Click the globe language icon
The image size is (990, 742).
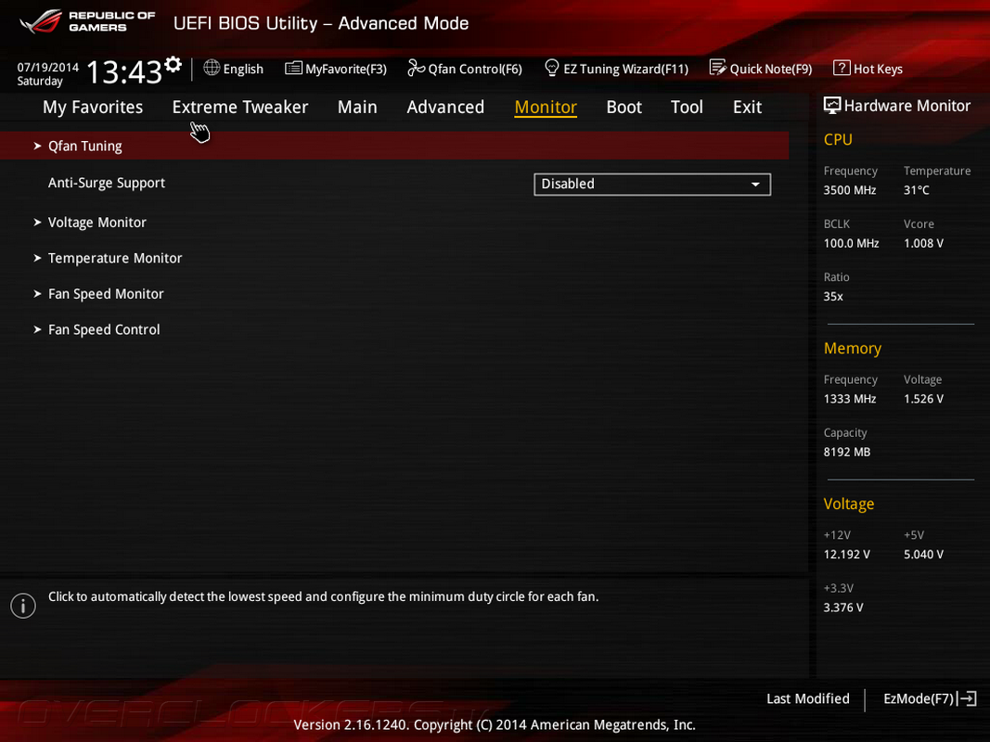(x=212, y=68)
